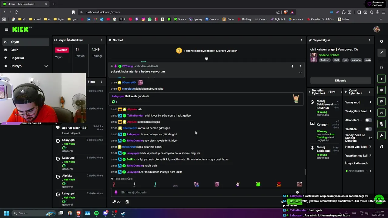The image size is (388, 218).
Task: Open the info icon in the right sidebar
Action: [381, 41]
